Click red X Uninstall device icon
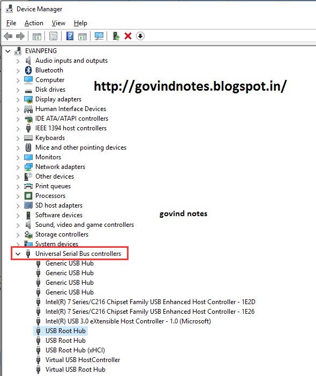 [128, 36]
